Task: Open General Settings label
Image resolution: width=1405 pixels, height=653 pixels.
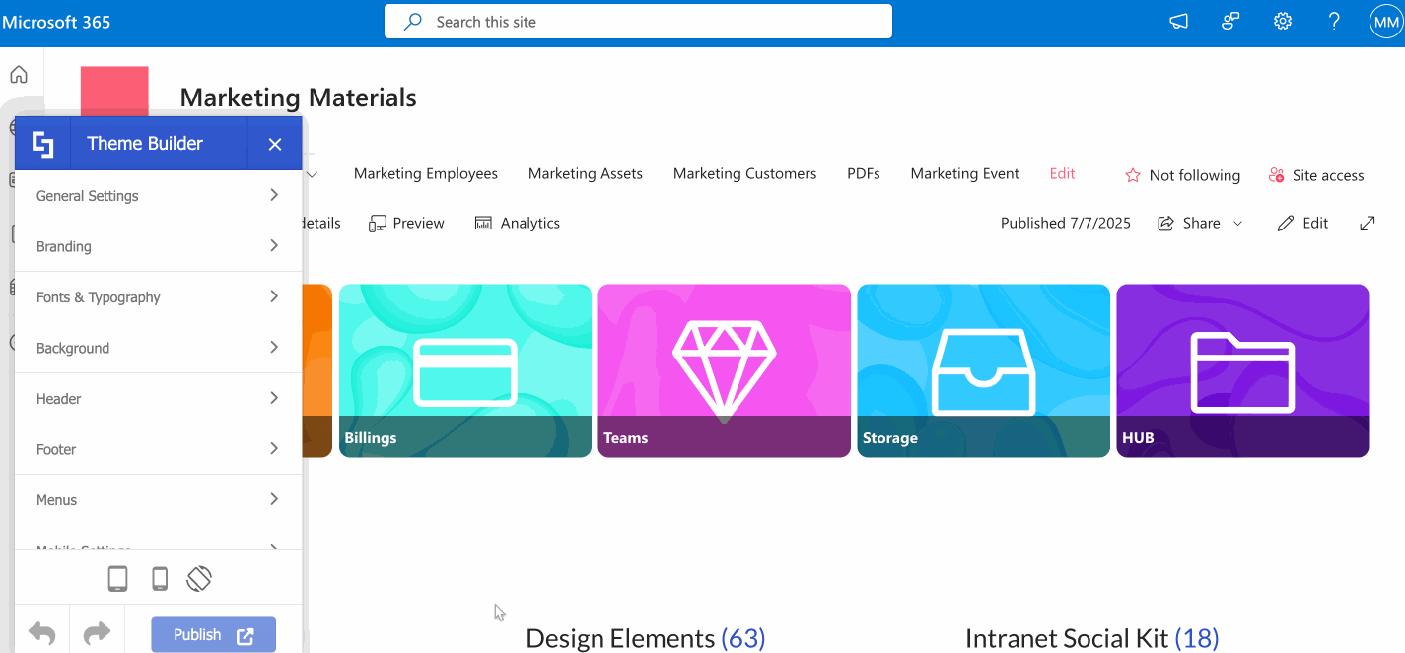Action: pos(87,196)
